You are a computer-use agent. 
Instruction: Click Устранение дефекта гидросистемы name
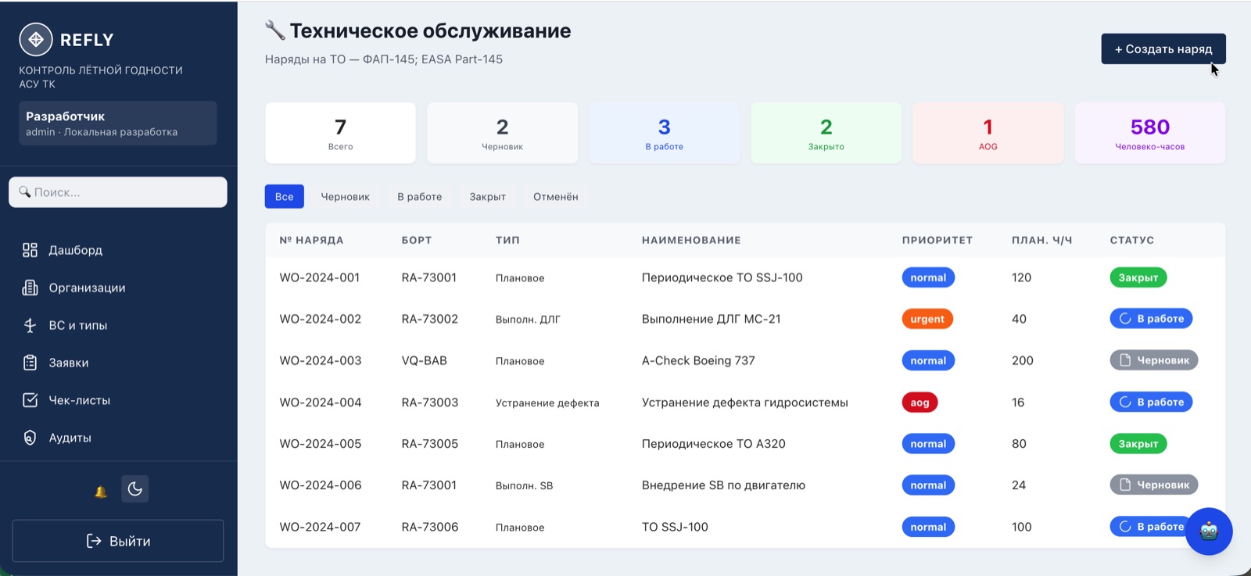click(745, 402)
